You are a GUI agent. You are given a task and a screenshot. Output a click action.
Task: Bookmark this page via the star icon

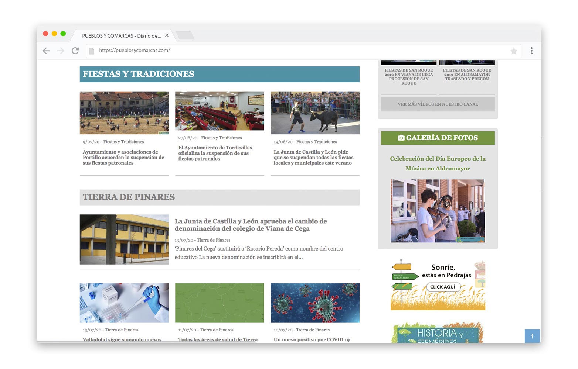click(x=514, y=51)
